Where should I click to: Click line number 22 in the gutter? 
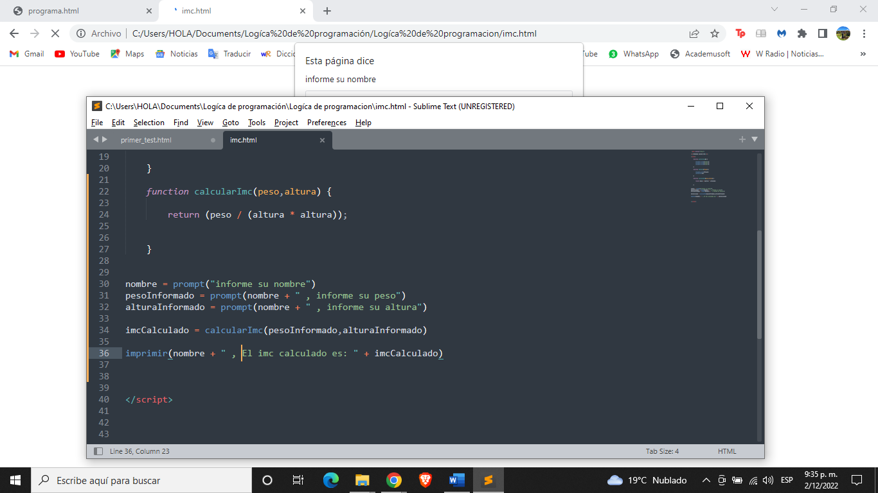pos(103,191)
